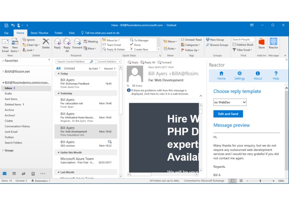Viewport: 289px width, 205px height.
Task: Click the Undo arrow in title bar
Action: 13,25
